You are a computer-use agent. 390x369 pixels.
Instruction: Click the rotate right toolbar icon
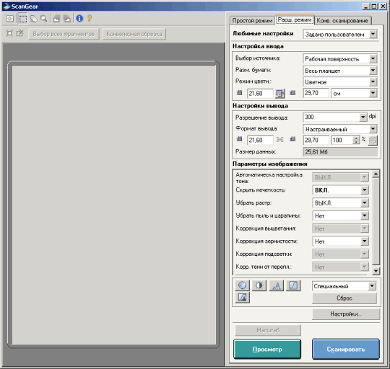pyautogui.click(x=67, y=19)
